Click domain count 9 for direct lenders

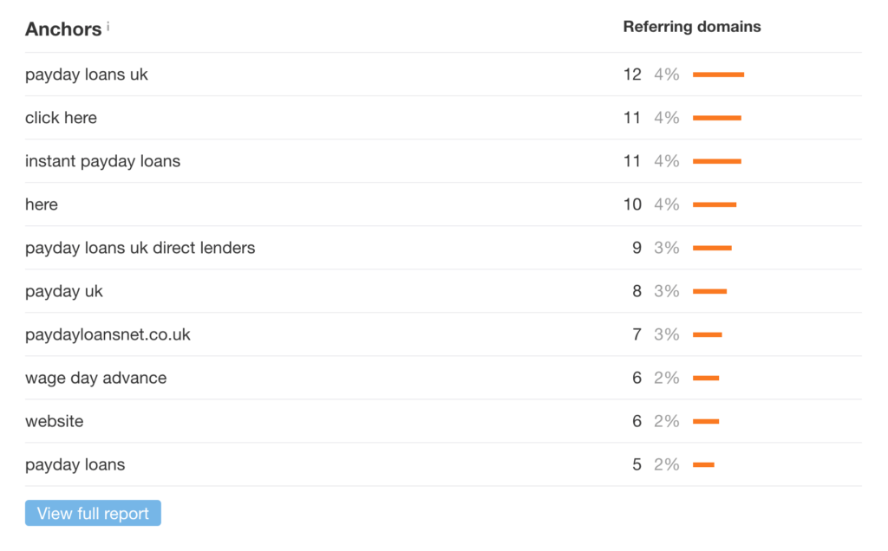[637, 248]
